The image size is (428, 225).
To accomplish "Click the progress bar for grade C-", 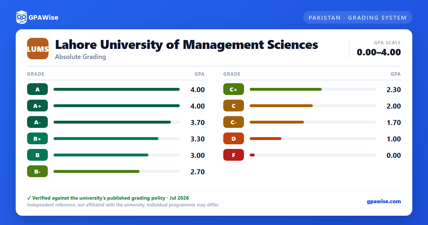I will click(313, 122).
